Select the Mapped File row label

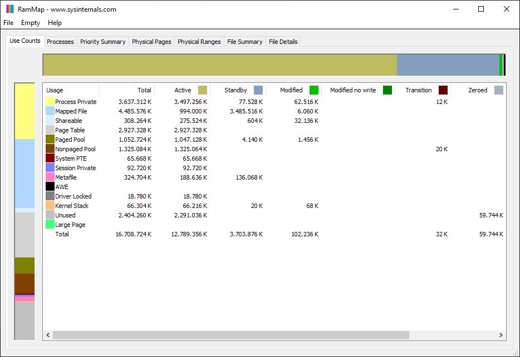point(71,111)
